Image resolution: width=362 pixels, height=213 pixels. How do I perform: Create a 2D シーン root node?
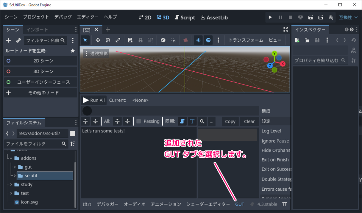[x=40, y=61]
